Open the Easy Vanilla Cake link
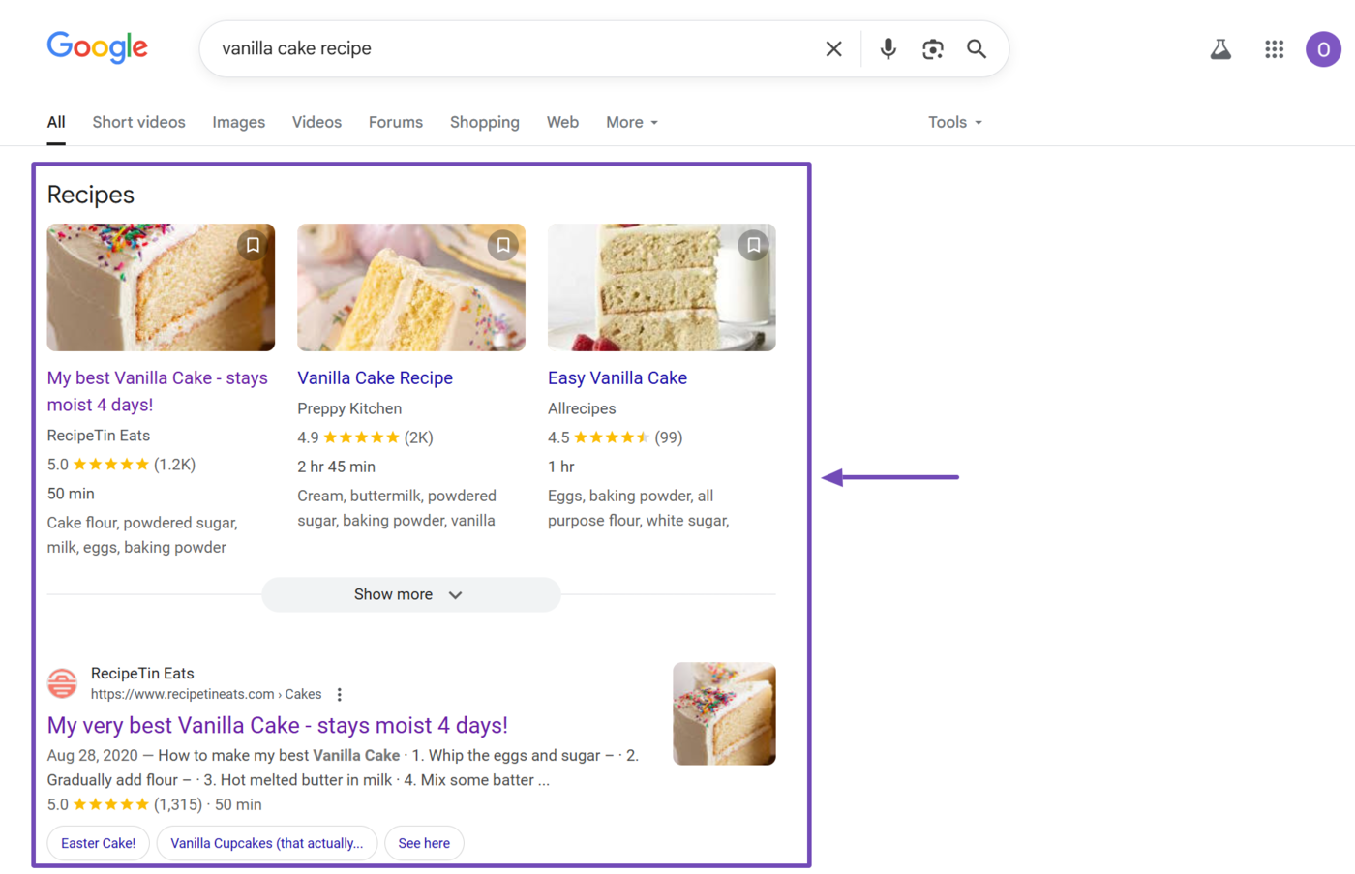This screenshot has width=1355, height=874. pos(617,377)
